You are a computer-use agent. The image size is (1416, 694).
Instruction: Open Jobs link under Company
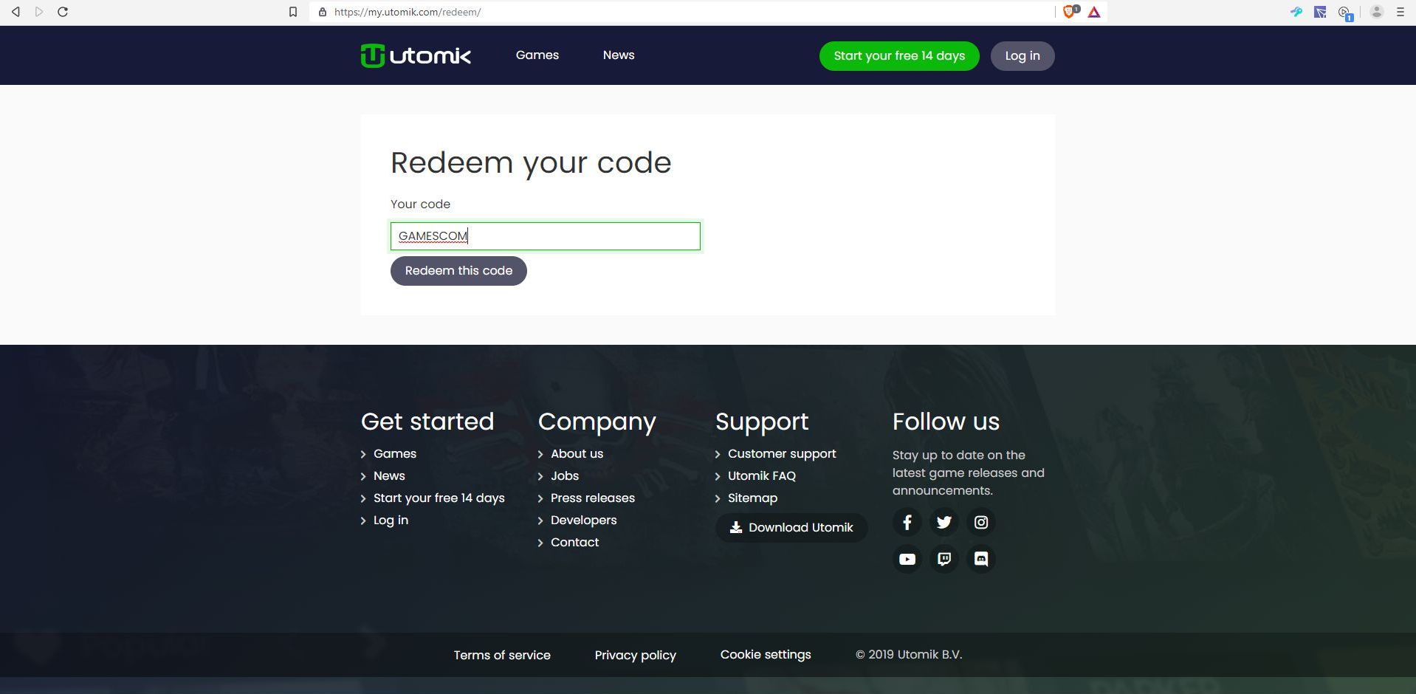coord(565,476)
